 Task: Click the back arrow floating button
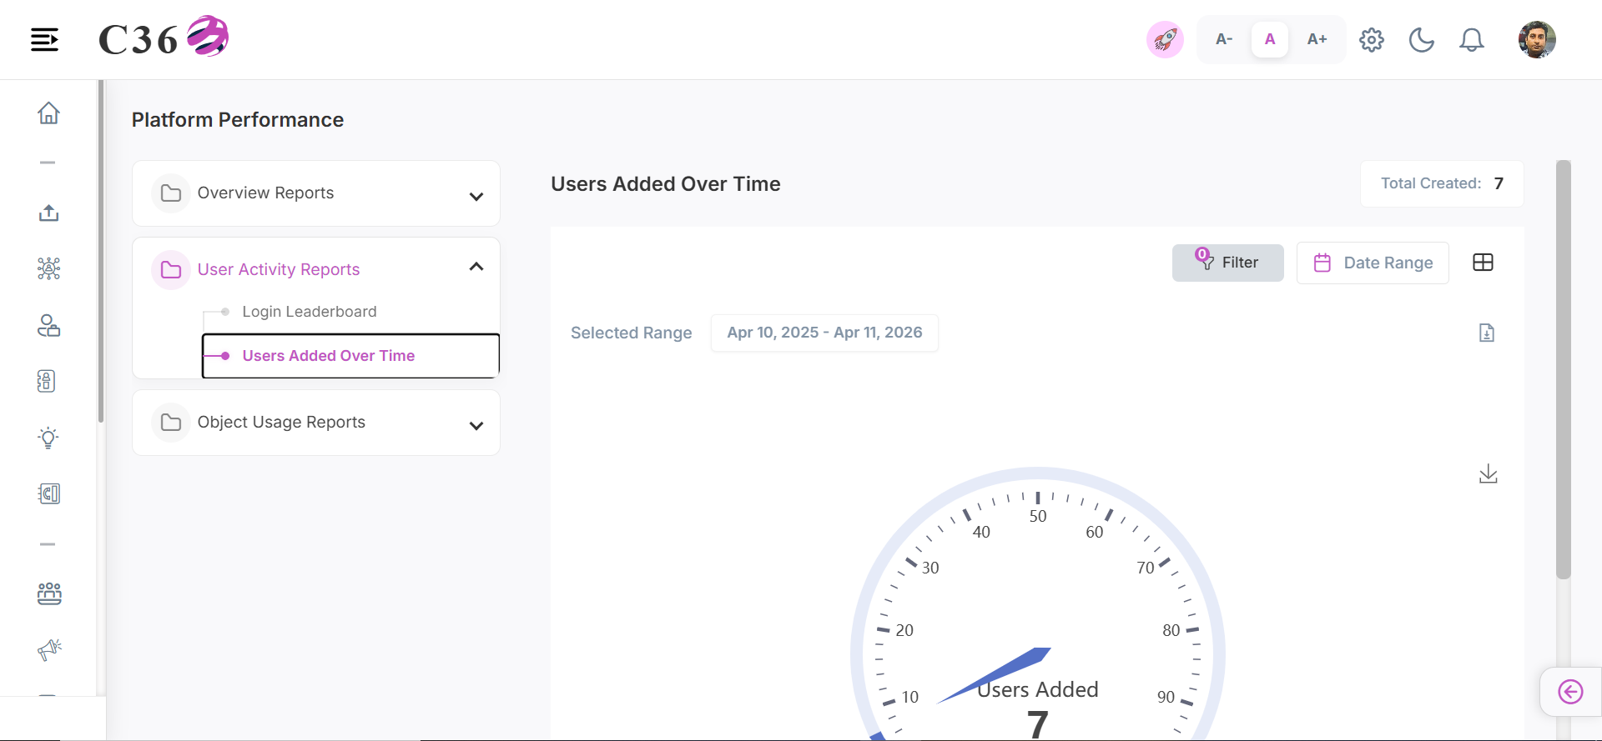point(1570,692)
